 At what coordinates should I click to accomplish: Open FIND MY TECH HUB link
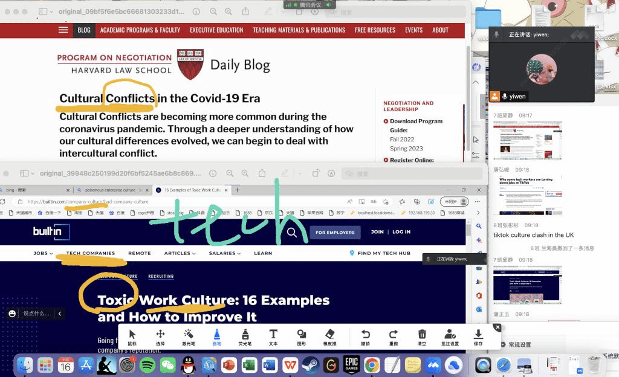coord(380,253)
